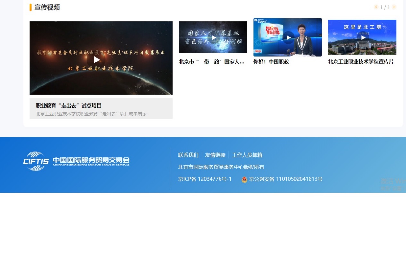Open the 友情链接 footer link

pos(215,155)
